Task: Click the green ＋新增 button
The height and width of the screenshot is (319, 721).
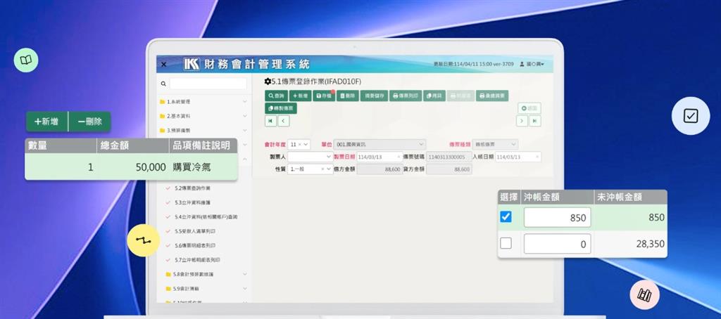Action: click(46, 122)
